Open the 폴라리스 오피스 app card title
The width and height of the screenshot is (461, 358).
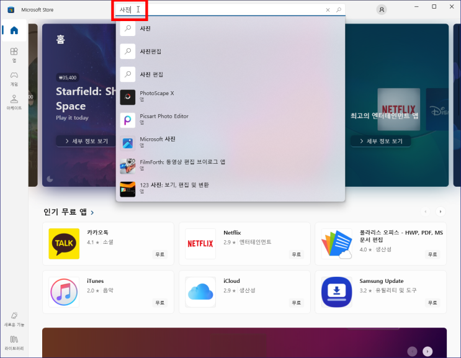(x=401, y=236)
